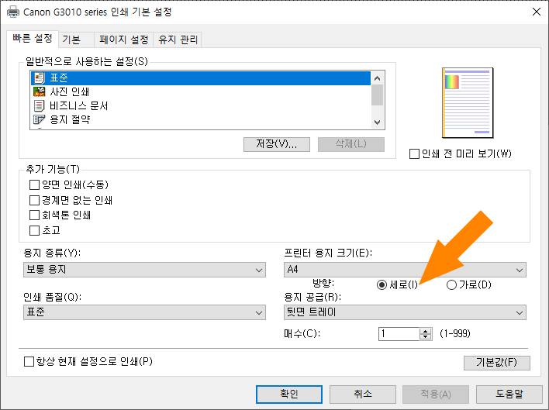Check 인쇄 전 미리 보기 option
This screenshot has width=549, height=410.
414,153
